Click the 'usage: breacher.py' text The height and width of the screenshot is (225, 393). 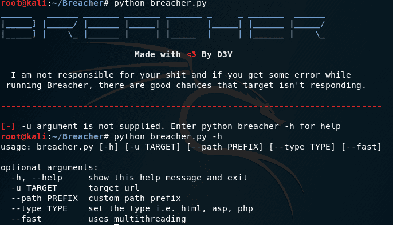click(47, 147)
